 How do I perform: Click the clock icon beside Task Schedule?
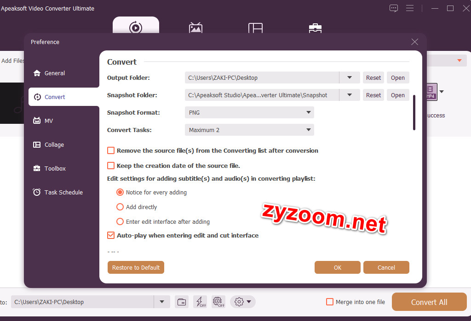tap(37, 192)
